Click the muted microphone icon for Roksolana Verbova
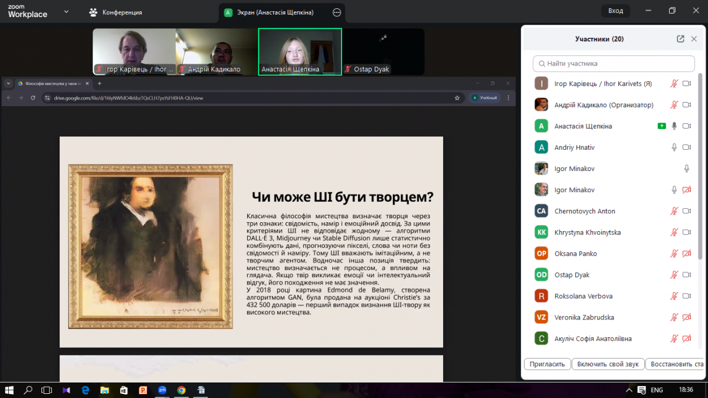 pos(674,296)
